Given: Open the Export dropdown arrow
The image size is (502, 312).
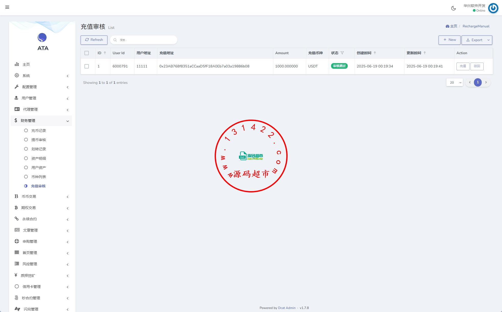Looking at the screenshot, I should [488, 40].
